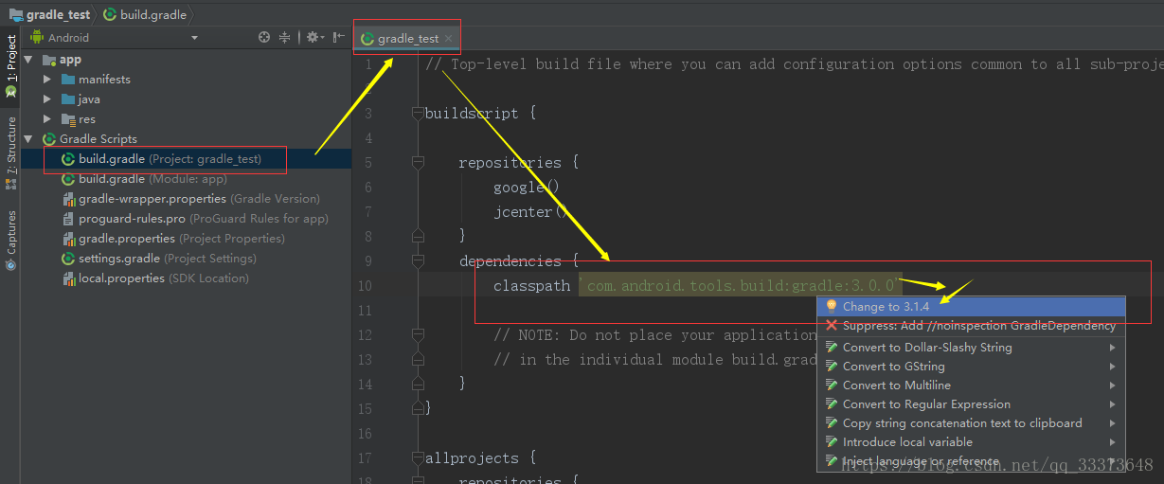Viewport: 1164px width, 484px height.
Task: Click the manifests folder icon
Action: 67,80
